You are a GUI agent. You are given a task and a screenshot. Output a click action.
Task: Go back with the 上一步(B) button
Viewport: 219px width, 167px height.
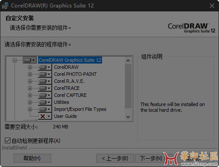(115, 158)
